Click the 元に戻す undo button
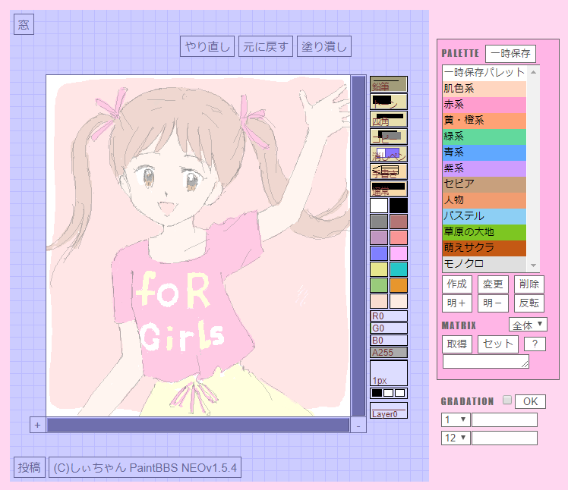Screen dimensions: 568x490 point(265,47)
